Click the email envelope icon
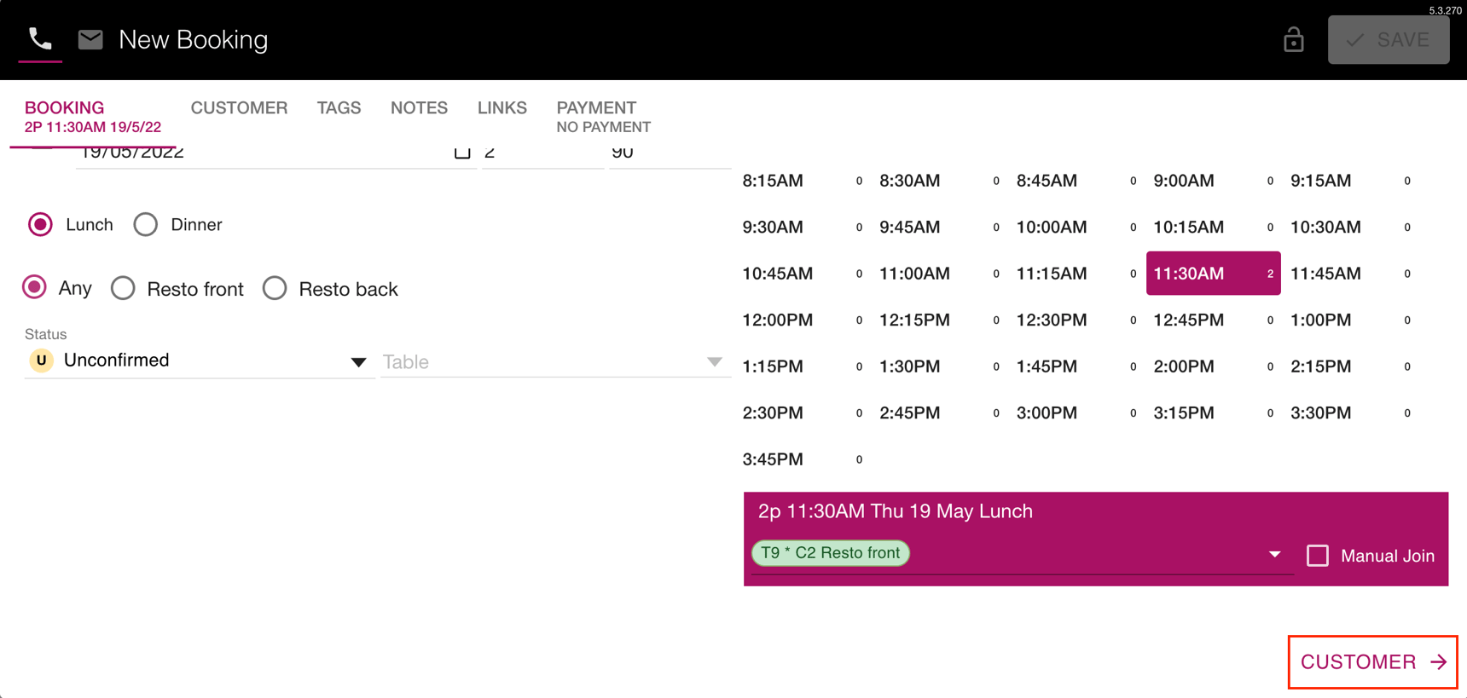The height and width of the screenshot is (698, 1467). pos(90,39)
